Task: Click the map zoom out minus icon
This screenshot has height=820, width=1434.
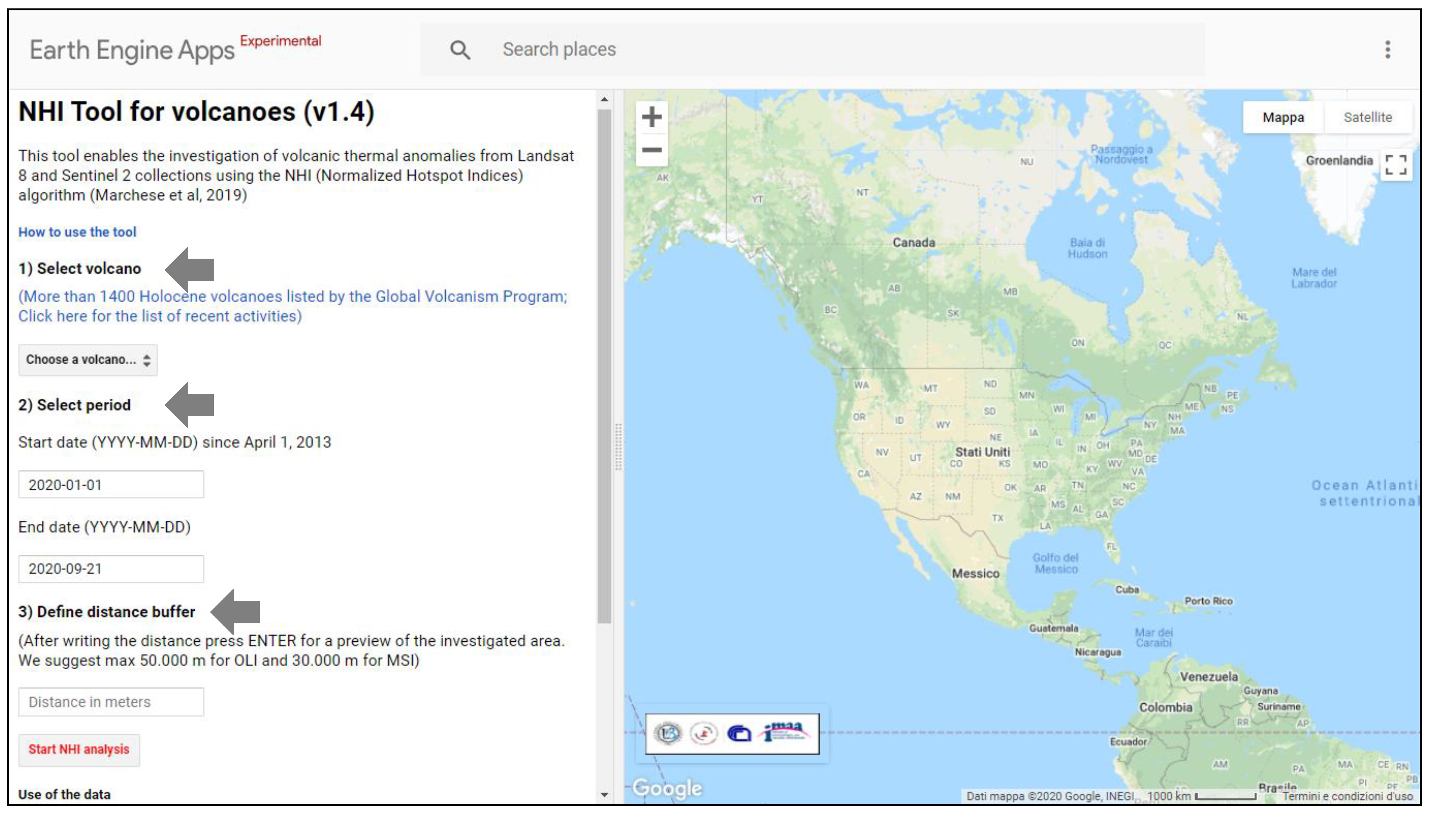Action: [651, 150]
